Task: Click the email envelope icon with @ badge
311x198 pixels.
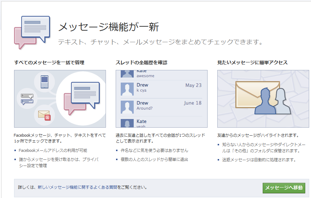Action: click(x=44, y=115)
